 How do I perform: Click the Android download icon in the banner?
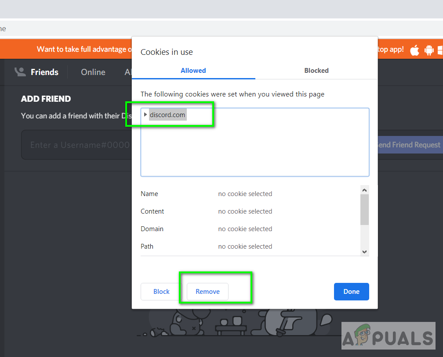click(x=429, y=50)
